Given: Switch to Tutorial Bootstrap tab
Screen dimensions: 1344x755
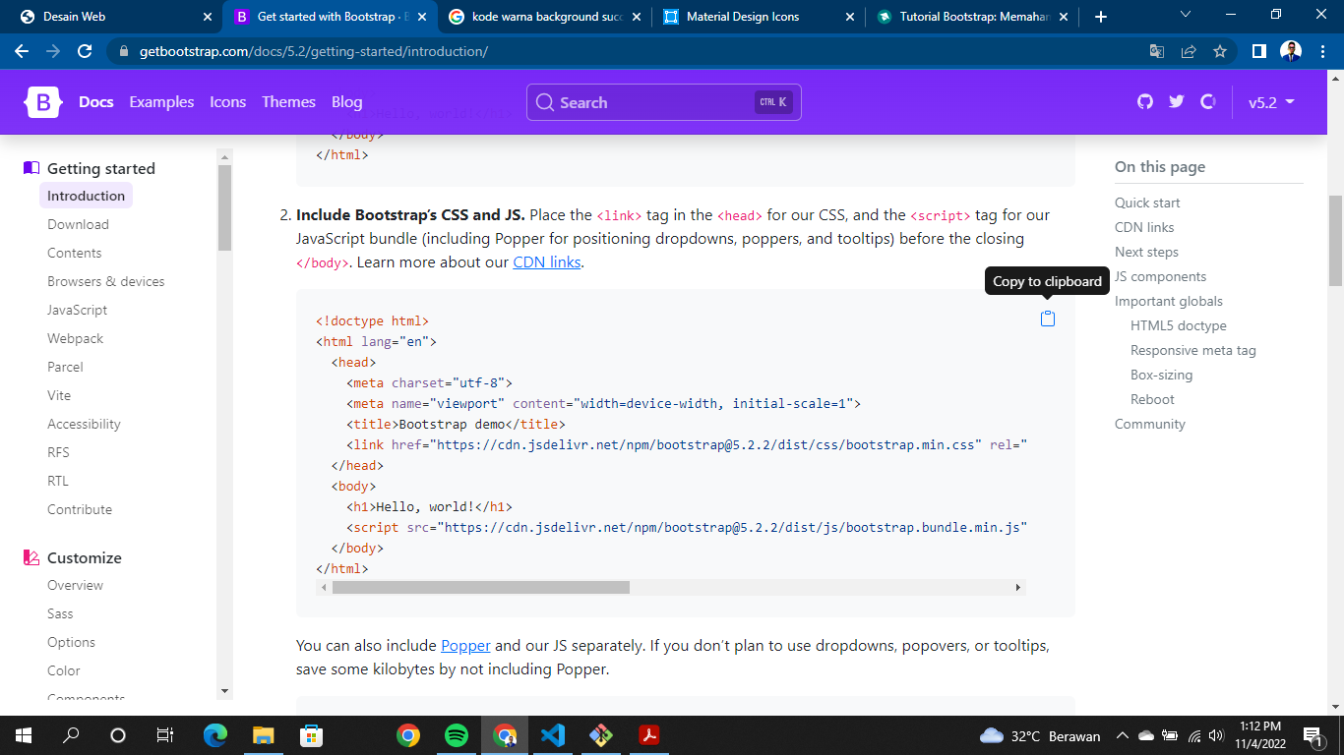Looking at the screenshot, I should (x=973, y=17).
